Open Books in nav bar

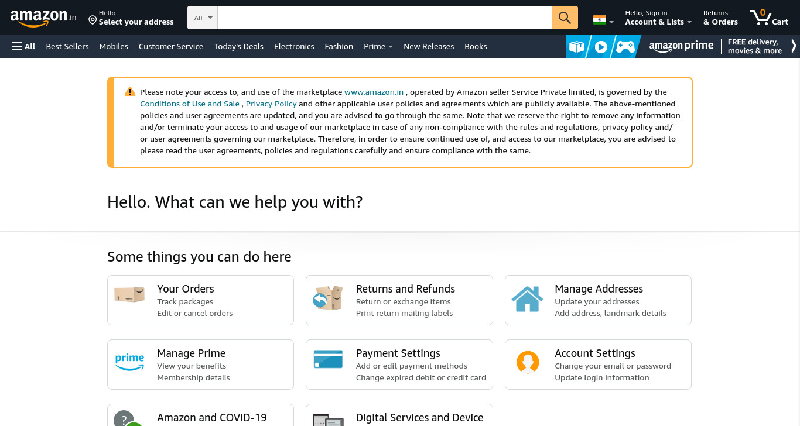[476, 46]
